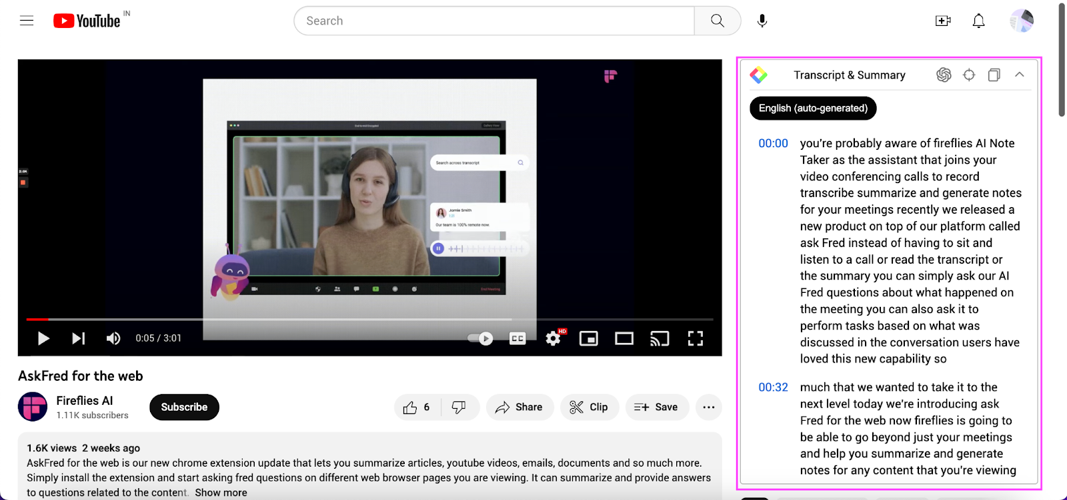The width and height of the screenshot is (1067, 500).
Task: Select English (auto-generated) transcript language
Action: tap(813, 108)
